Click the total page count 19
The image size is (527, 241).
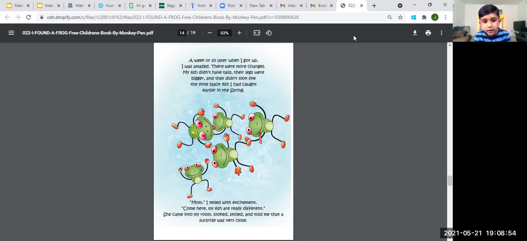(x=193, y=33)
